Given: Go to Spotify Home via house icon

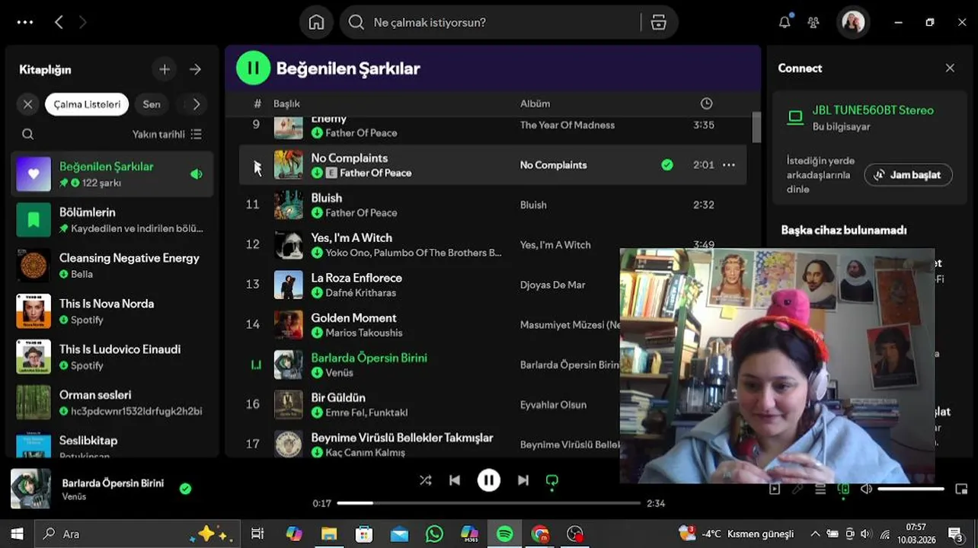Looking at the screenshot, I should click(316, 22).
